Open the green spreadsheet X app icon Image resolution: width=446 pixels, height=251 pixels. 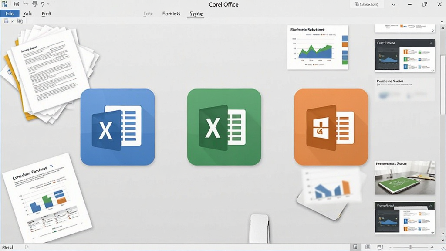tap(224, 127)
